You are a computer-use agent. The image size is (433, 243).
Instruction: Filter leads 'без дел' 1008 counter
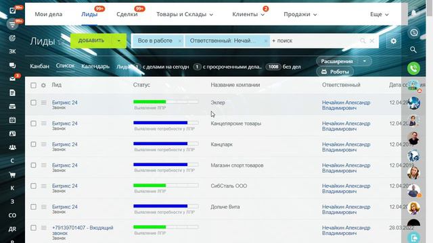283,67
